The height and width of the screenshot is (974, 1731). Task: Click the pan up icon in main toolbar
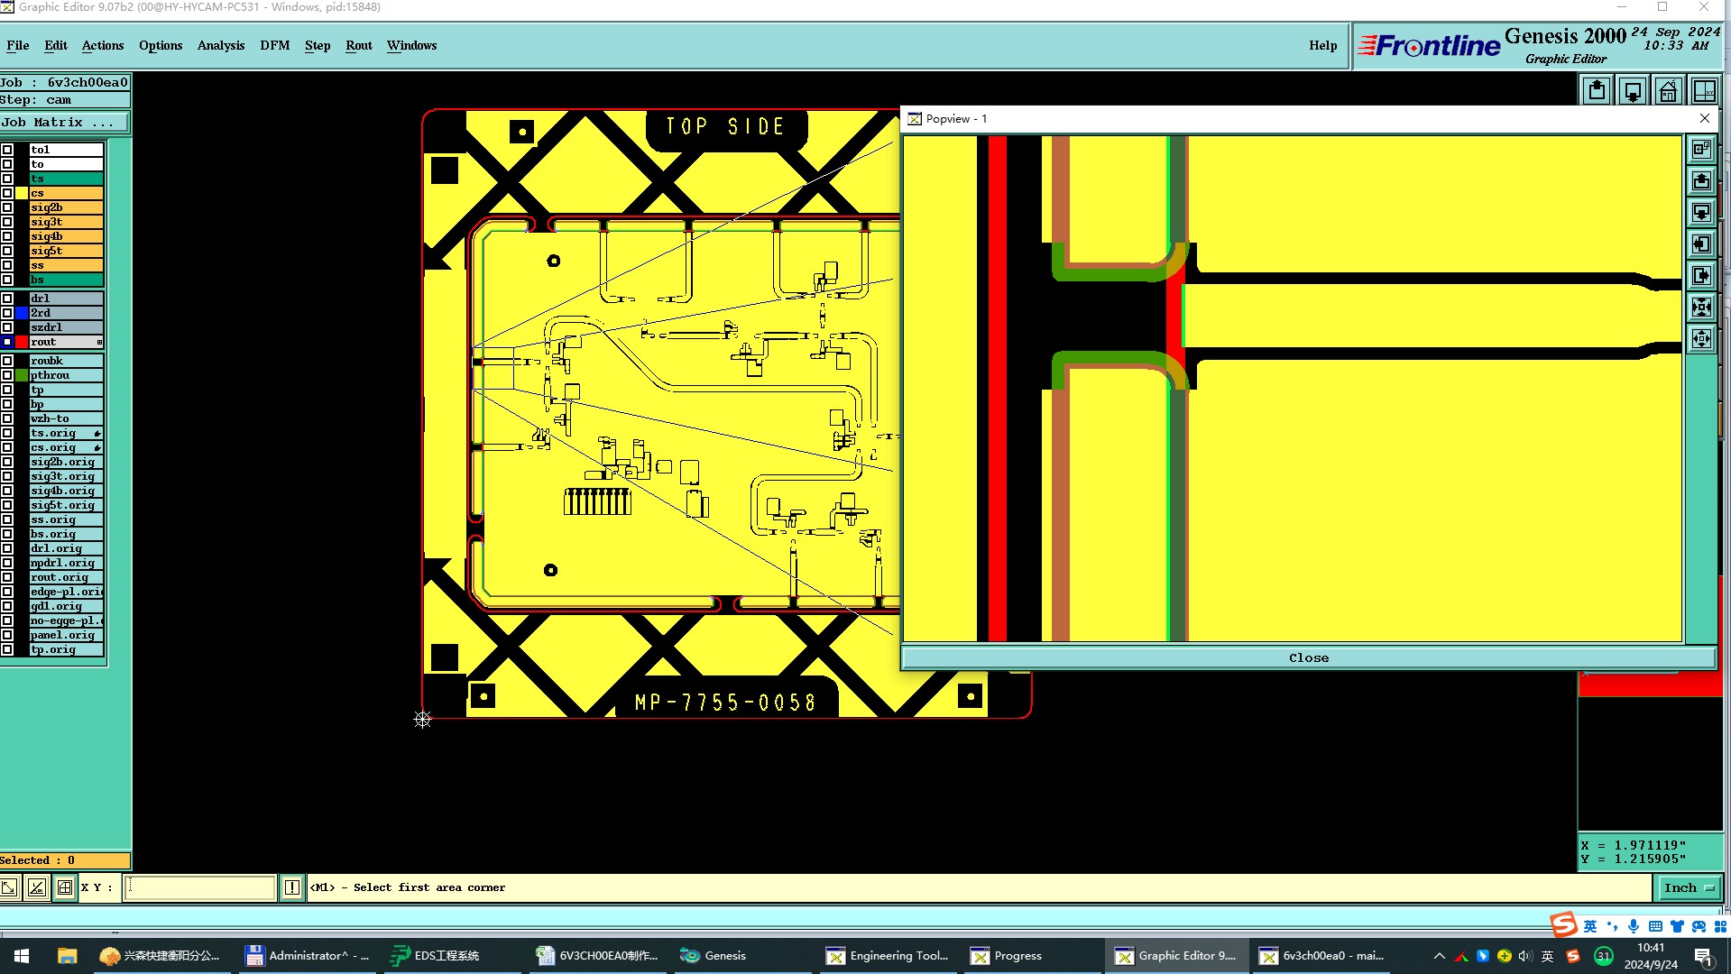tap(1597, 91)
